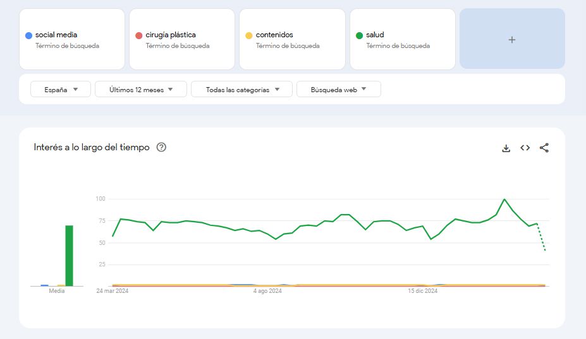Image resolution: width=586 pixels, height=339 pixels.
Task: Change the Búsqueda web search type
Action: coord(338,90)
